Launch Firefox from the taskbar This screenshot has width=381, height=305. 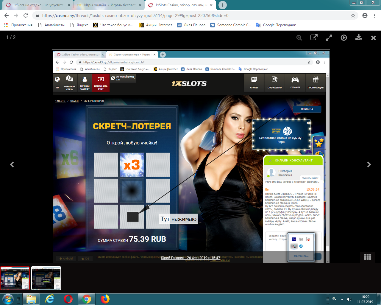click(x=105, y=299)
